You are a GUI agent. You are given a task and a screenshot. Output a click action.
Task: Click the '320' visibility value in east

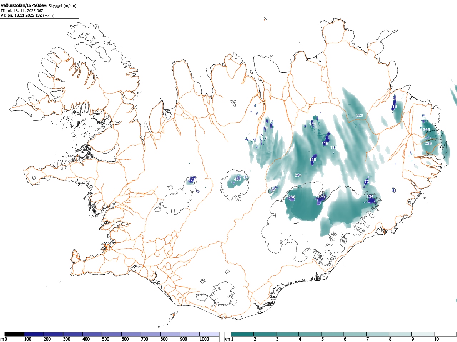tap(428, 143)
